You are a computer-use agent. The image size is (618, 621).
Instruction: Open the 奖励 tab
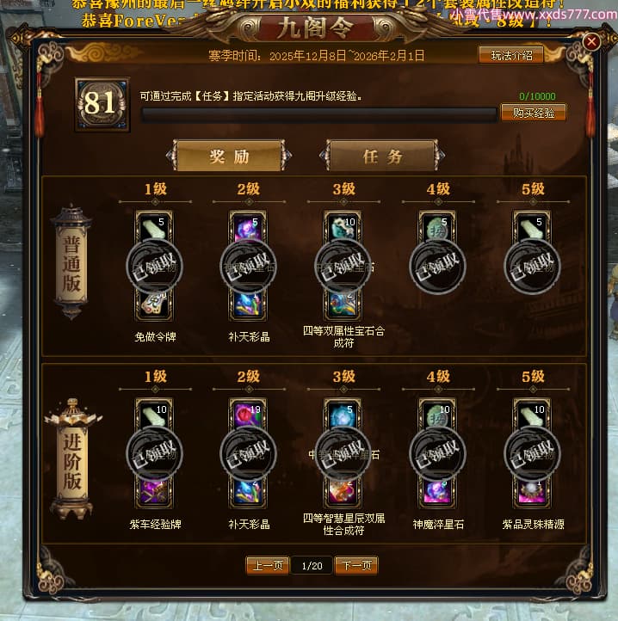229,156
